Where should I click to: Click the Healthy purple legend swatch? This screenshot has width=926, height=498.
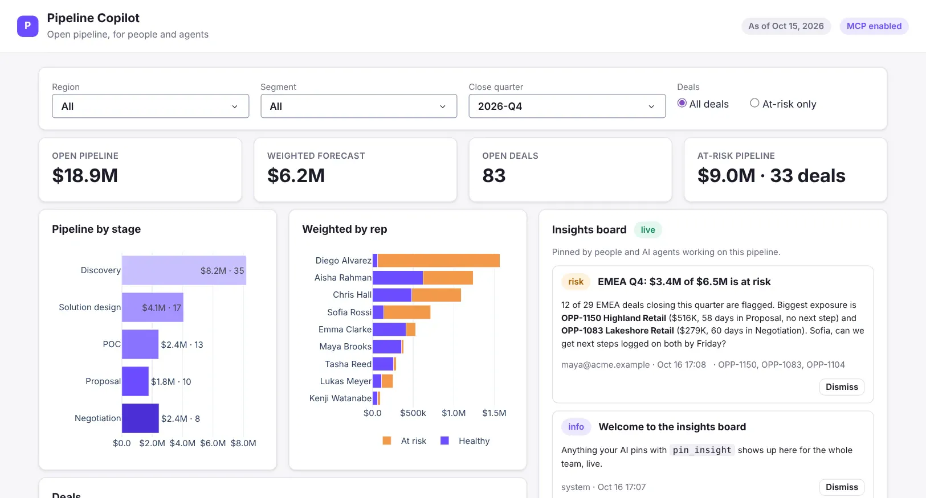coord(445,441)
